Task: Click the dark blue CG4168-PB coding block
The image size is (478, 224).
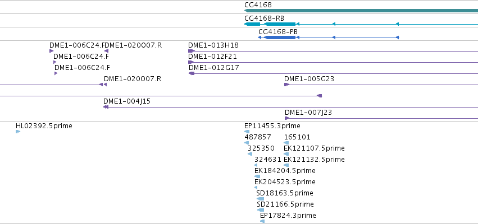Action: tap(280, 38)
